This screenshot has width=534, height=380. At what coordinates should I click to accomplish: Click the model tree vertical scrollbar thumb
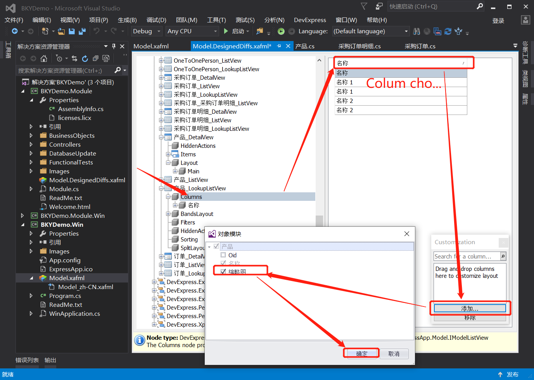[319, 221]
